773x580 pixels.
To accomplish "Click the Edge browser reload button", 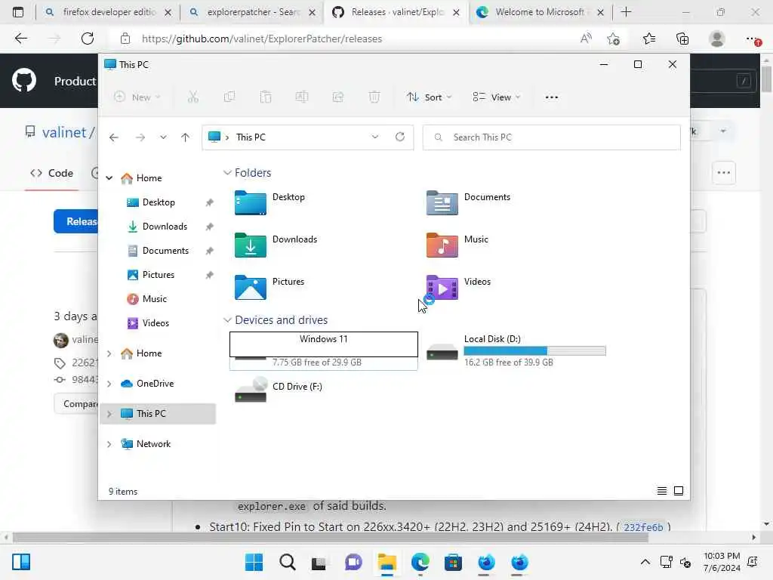I will pyautogui.click(x=88, y=39).
